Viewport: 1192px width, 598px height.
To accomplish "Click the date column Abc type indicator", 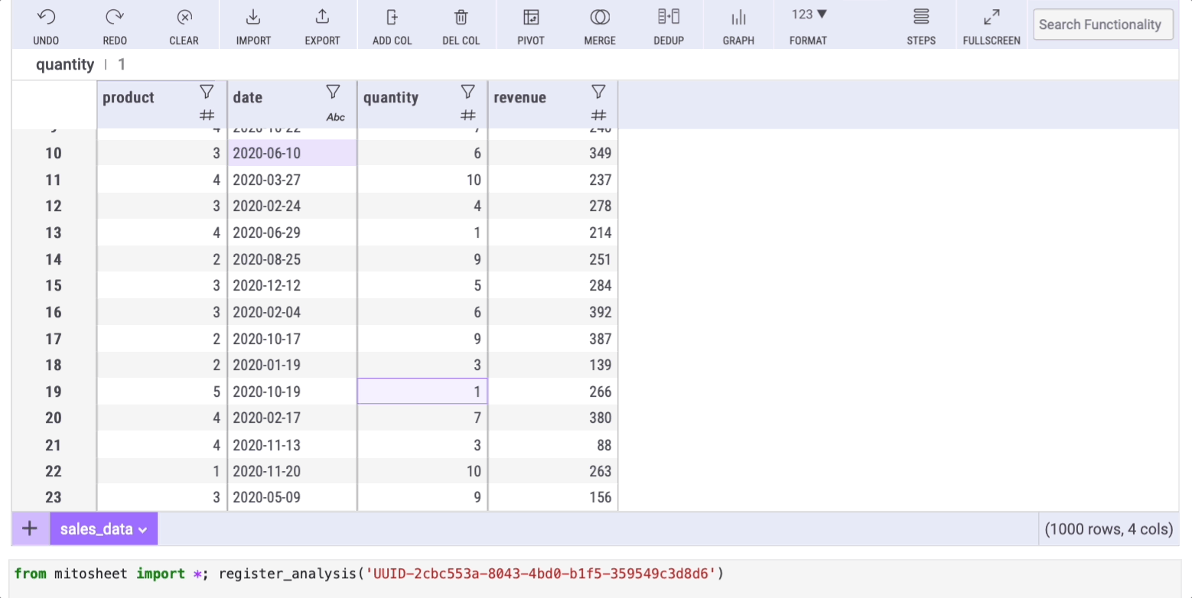I will point(335,117).
